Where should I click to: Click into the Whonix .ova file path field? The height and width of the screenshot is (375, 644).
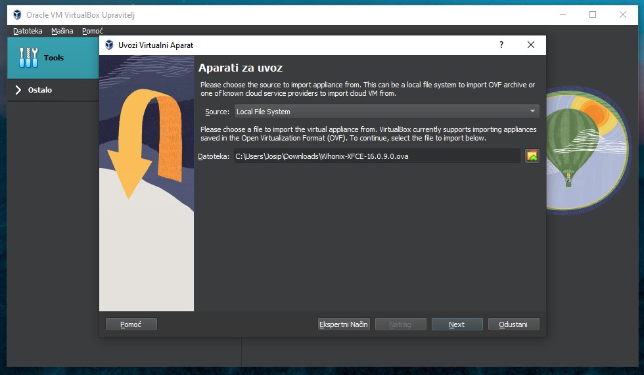(376, 156)
